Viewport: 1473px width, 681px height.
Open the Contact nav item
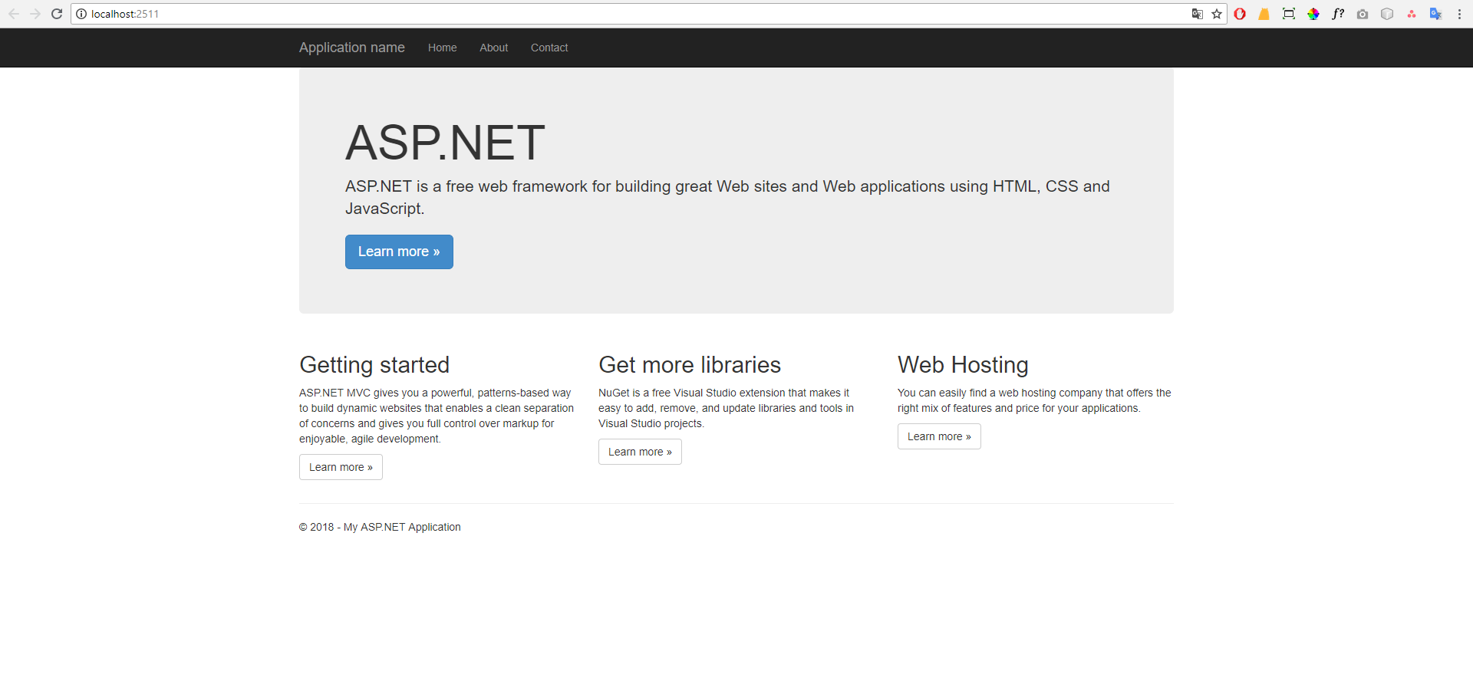tap(549, 48)
